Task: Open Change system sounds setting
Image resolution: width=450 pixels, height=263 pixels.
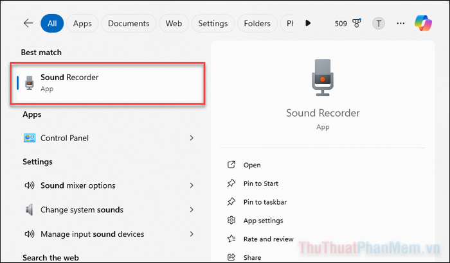Action: (109, 210)
